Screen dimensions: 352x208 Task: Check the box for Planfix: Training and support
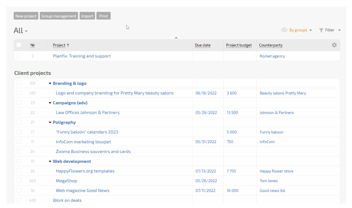tap(19, 56)
